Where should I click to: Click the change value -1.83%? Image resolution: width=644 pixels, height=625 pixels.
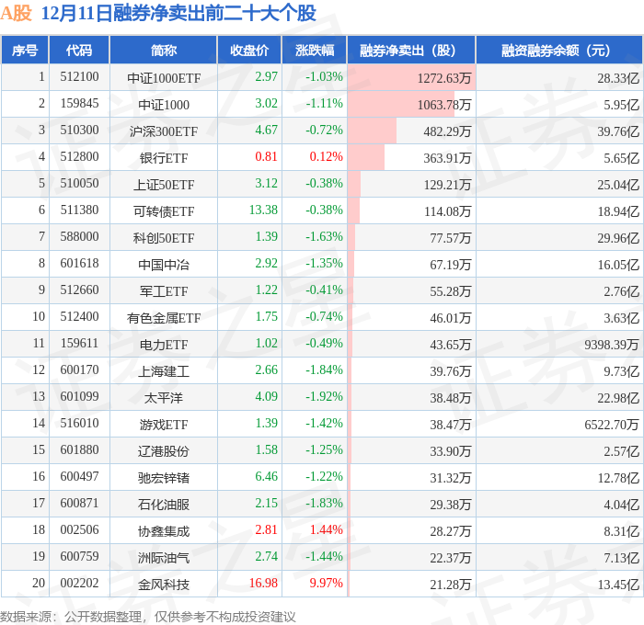[x=324, y=504]
